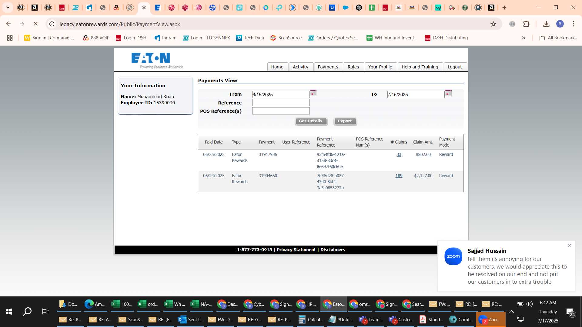This screenshot has width=582, height=327.
Task: Open the 189 claims link
Action: (399, 176)
